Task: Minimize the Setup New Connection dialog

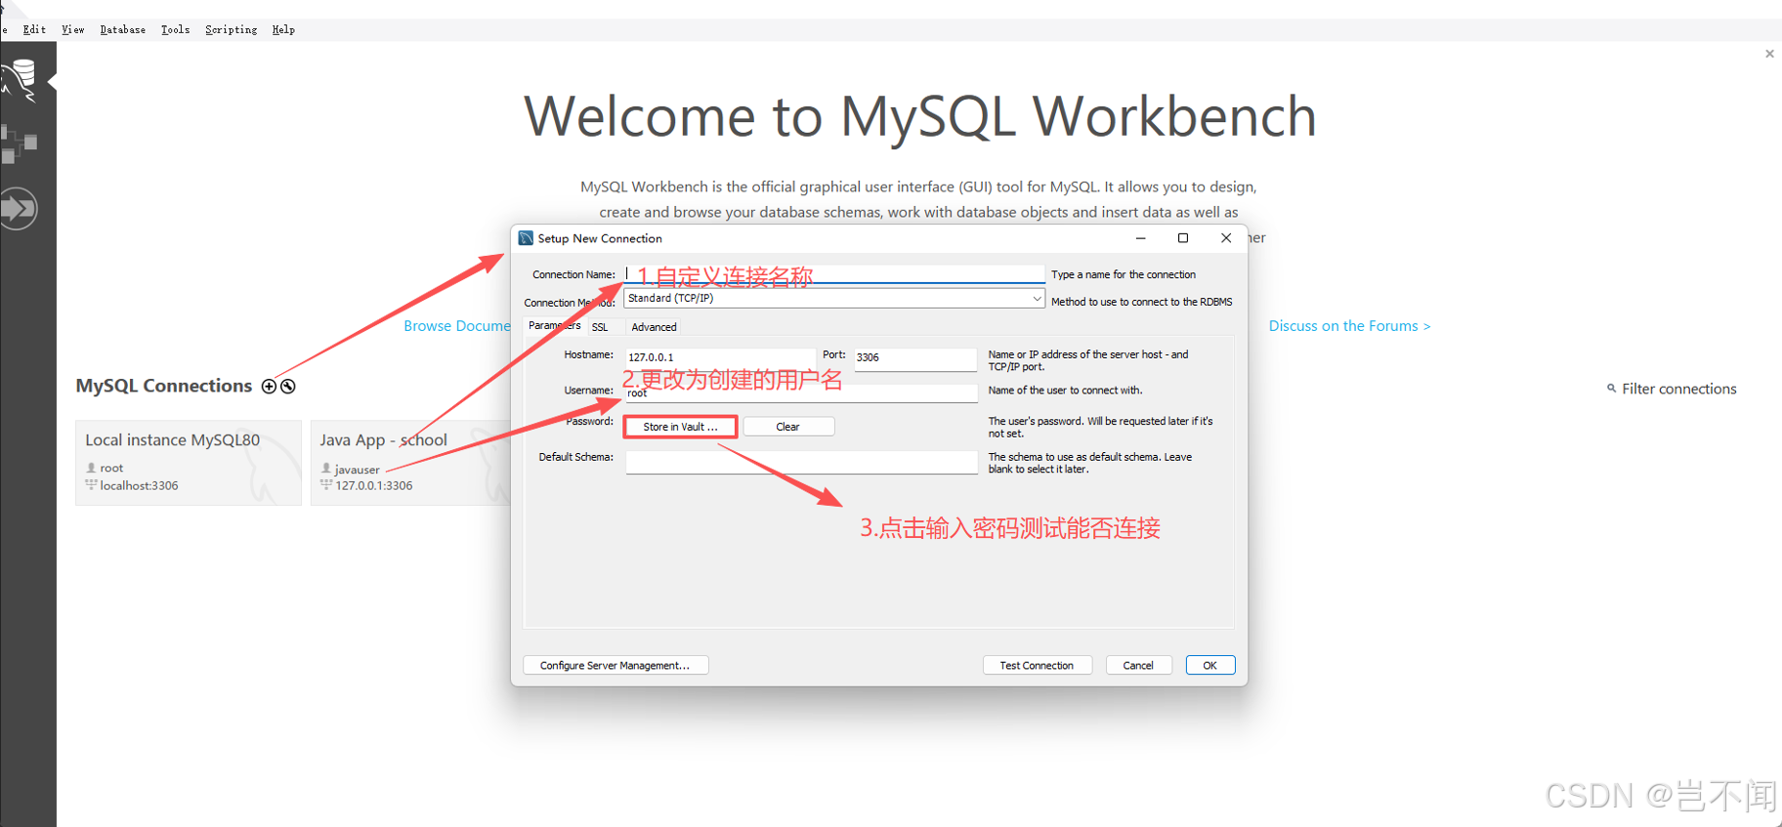Action: pos(1140,238)
